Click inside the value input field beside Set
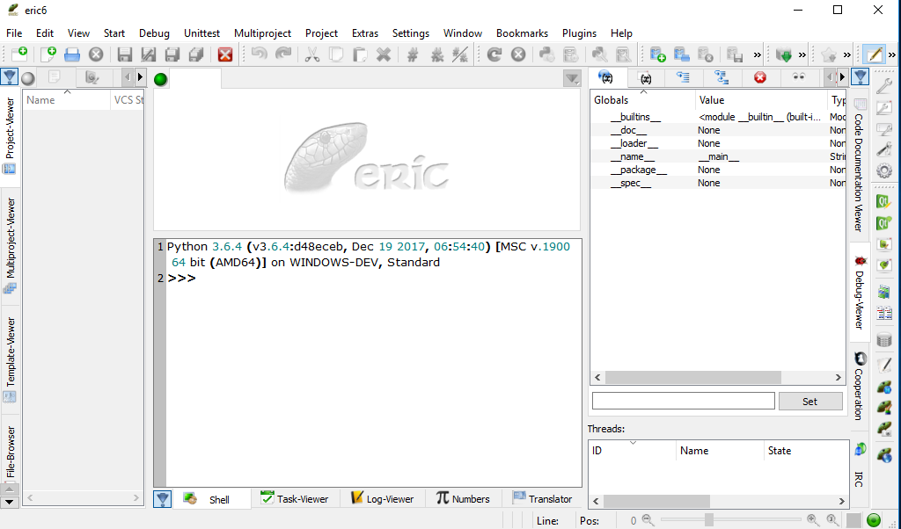The width and height of the screenshot is (901, 529). (683, 401)
